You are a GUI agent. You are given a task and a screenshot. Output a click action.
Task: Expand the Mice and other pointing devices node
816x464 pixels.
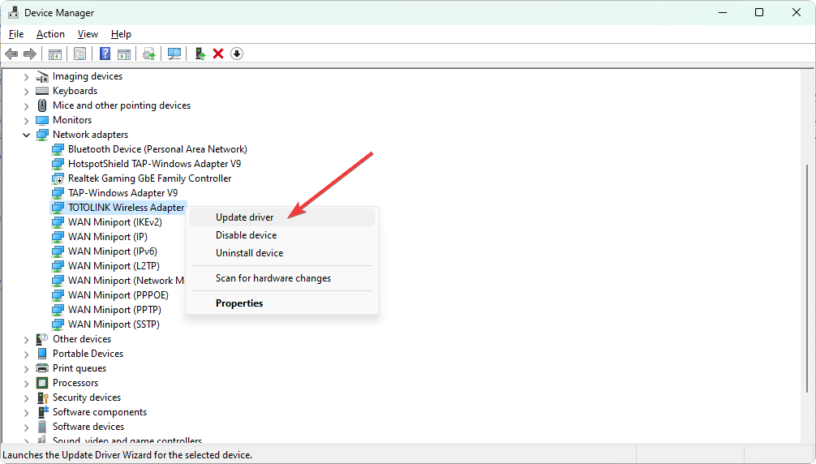[x=26, y=106]
